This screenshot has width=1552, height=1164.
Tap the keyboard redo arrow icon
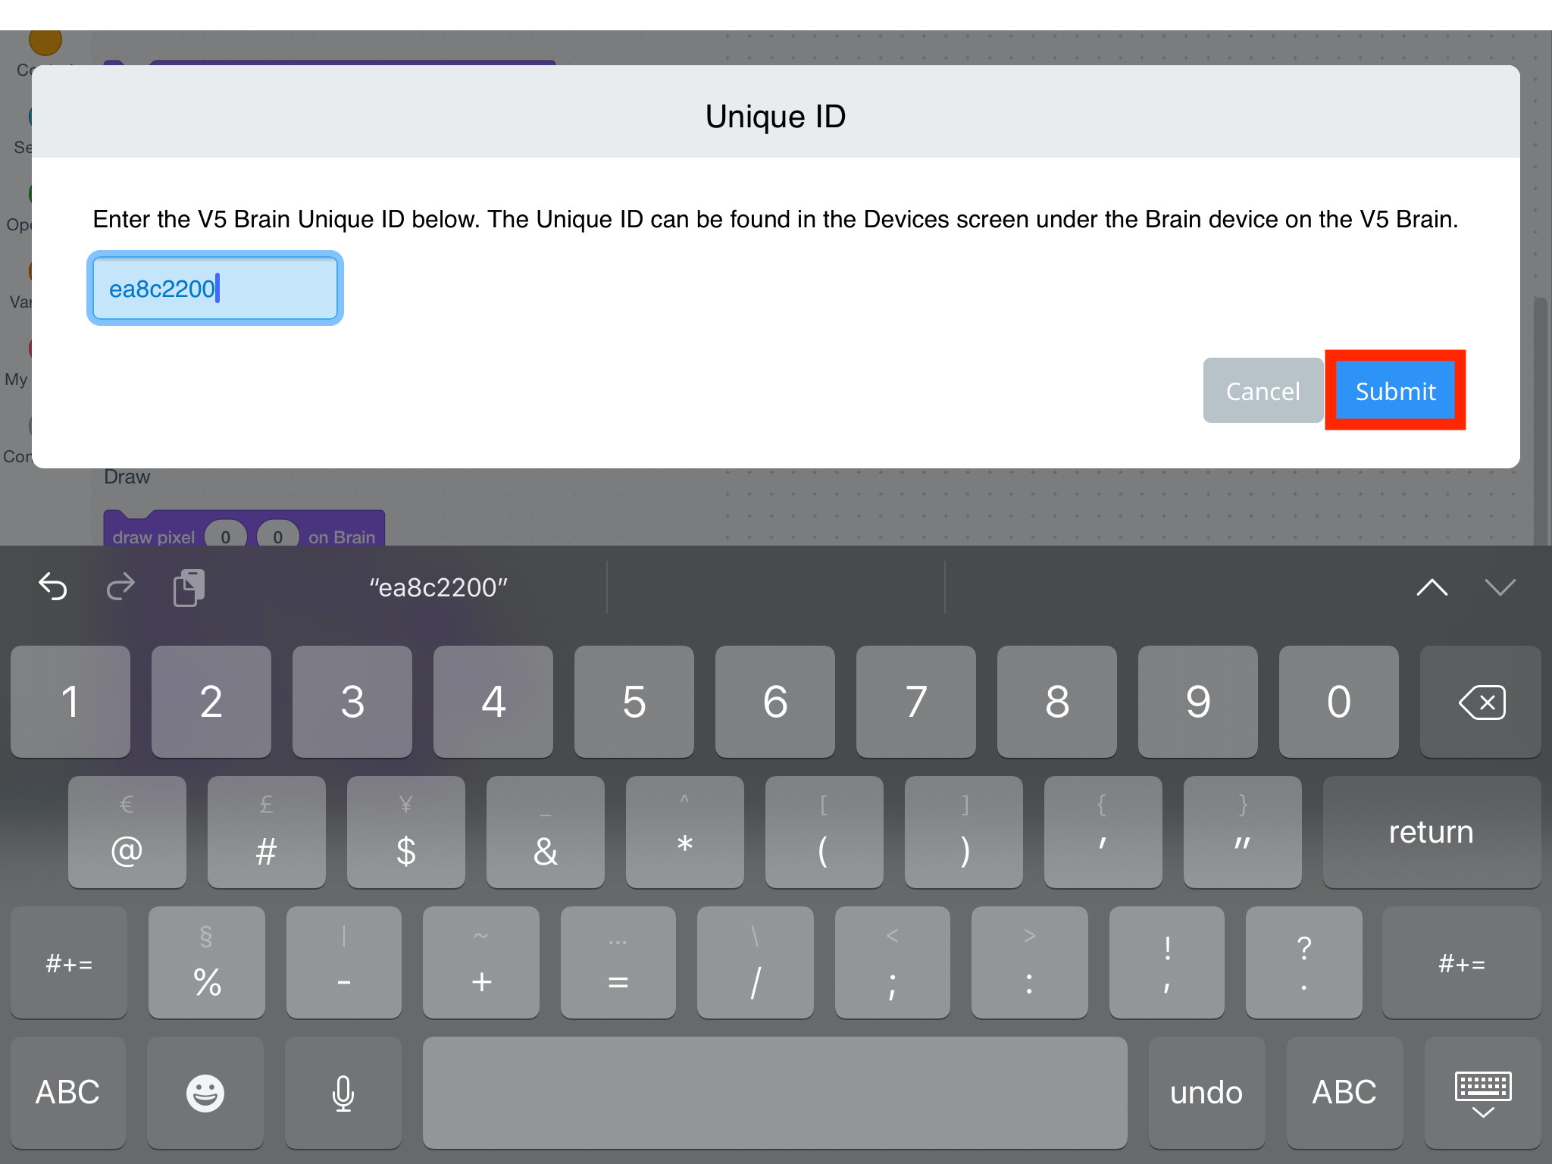[120, 587]
